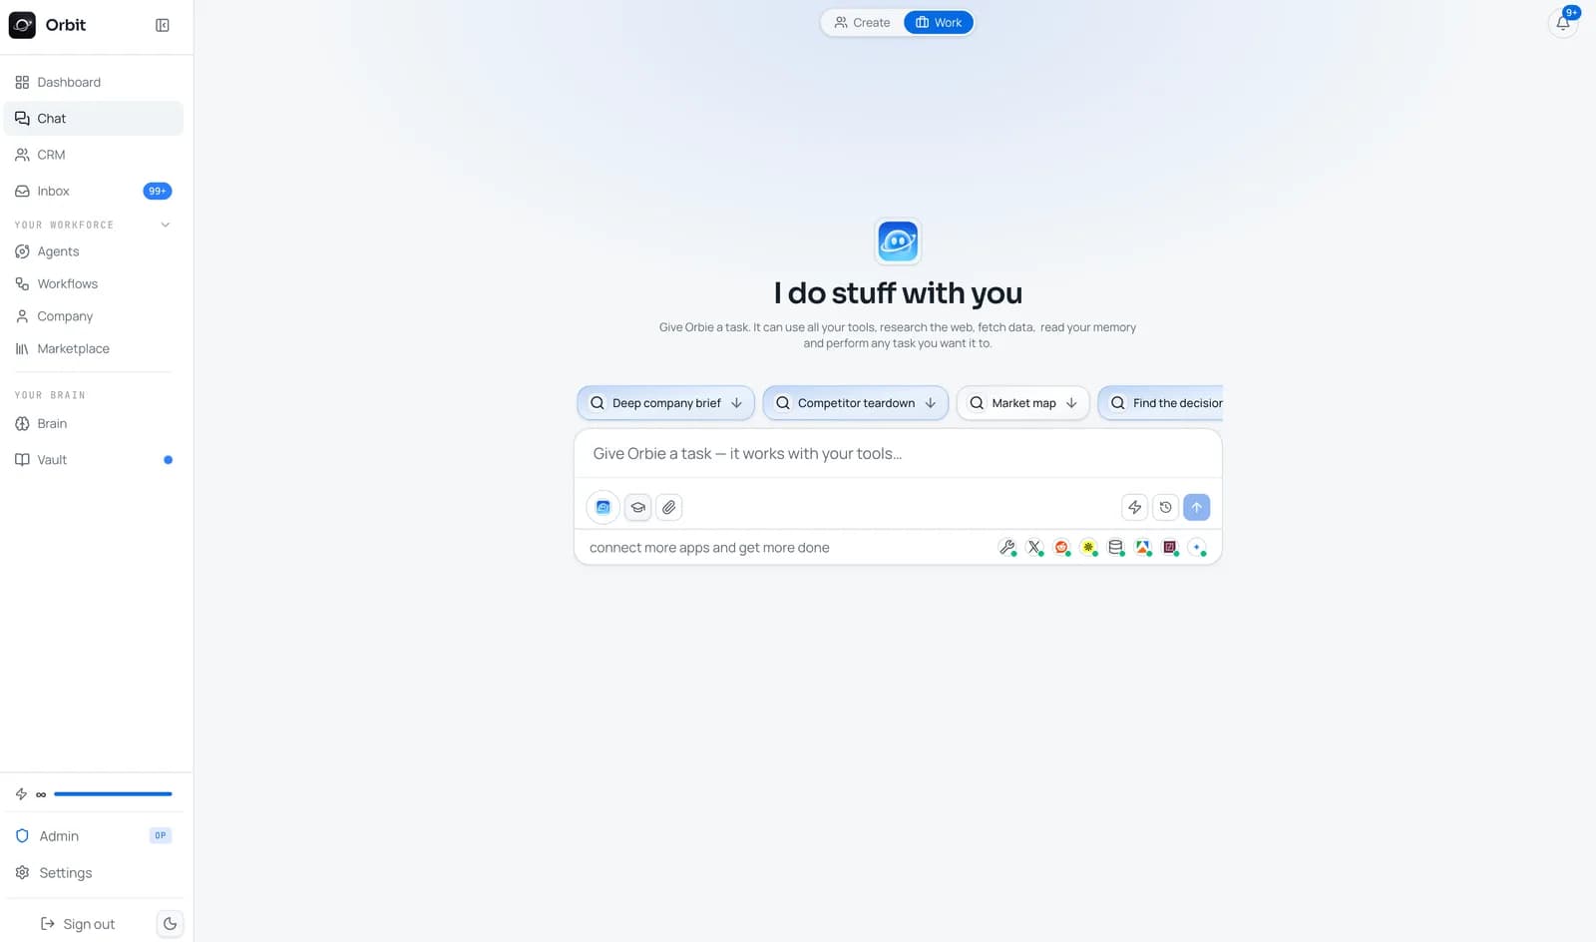Click the dark-red square integration icon
The image size is (1596, 942).
(x=1169, y=547)
